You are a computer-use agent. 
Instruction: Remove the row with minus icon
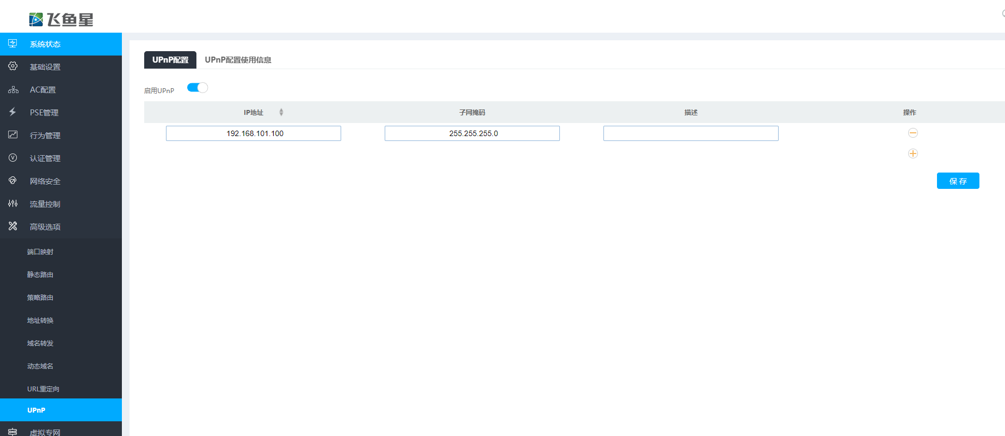point(912,133)
